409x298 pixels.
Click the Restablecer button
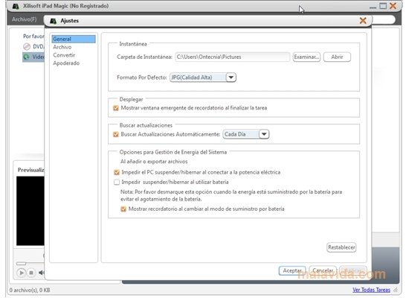[341, 247]
